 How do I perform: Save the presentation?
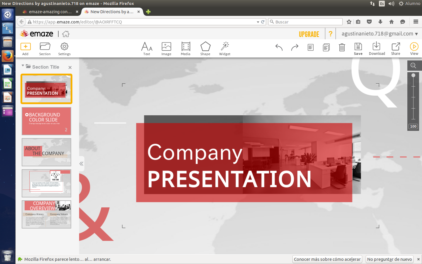click(358, 49)
